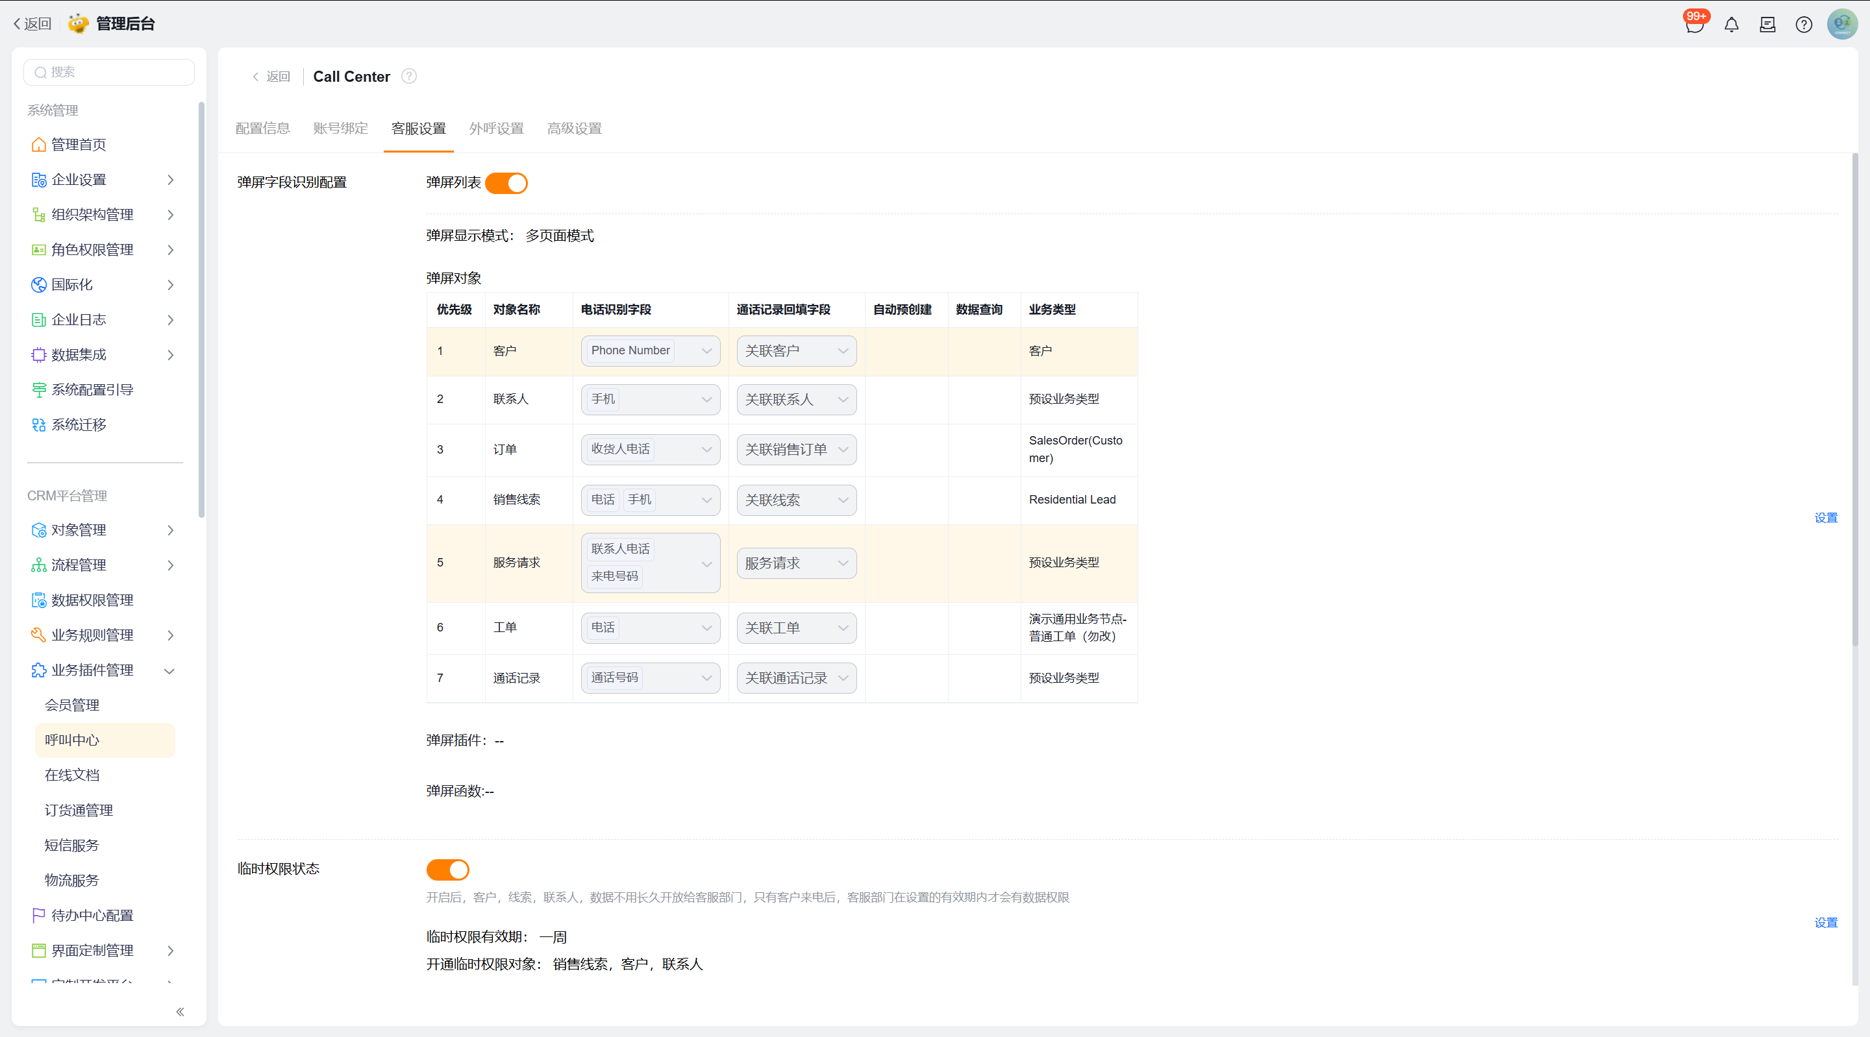1870x1037 pixels.
Task: Click 设置 link for 临时权限状态
Action: [1826, 922]
